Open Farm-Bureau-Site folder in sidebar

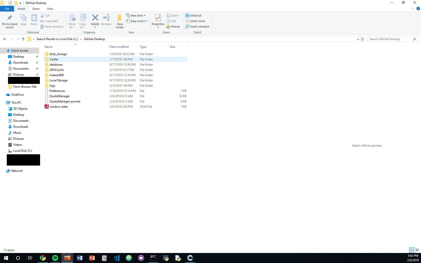[x=25, y=87]
